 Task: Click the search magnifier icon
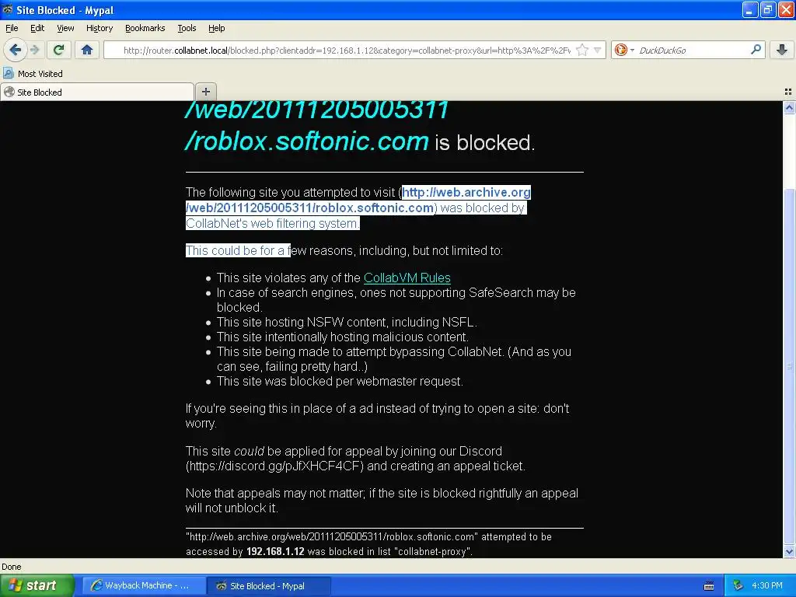point(756,50)
